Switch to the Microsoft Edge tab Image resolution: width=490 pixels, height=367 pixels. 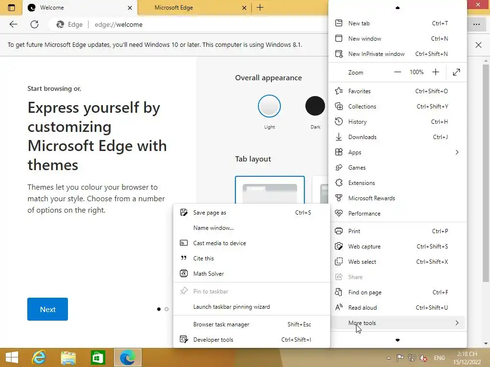pyautogui.click(x=195, y=8)
